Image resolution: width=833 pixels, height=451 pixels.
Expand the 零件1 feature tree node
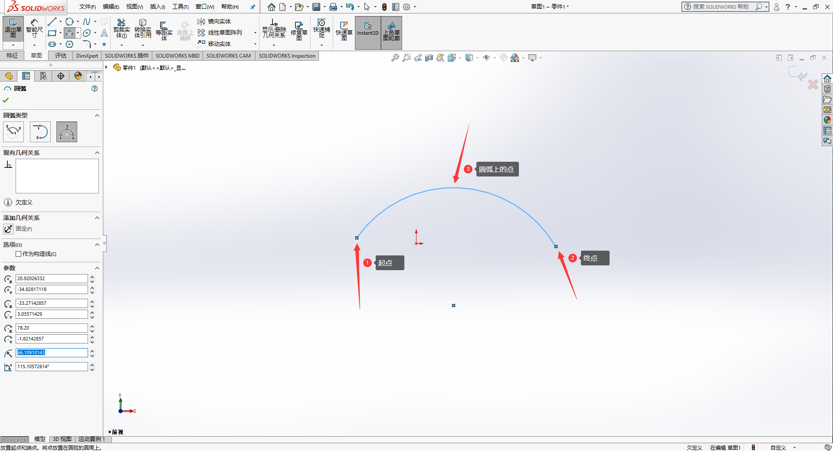coord(106,67)
